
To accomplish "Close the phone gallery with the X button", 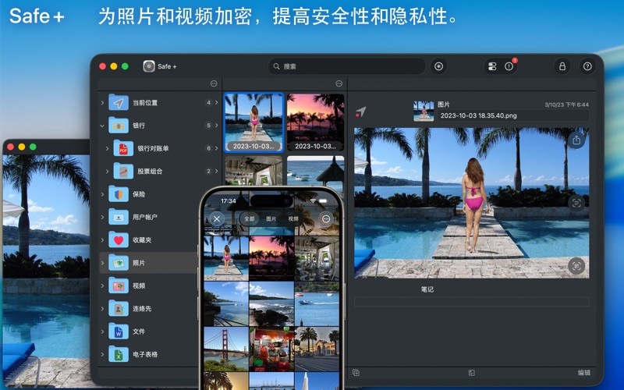I will coord(217,219).
